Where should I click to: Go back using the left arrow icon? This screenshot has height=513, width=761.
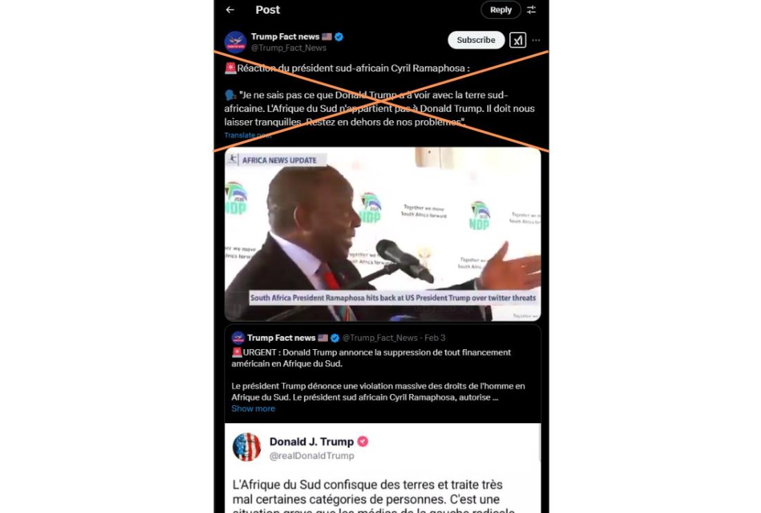[x=230, y=10]
